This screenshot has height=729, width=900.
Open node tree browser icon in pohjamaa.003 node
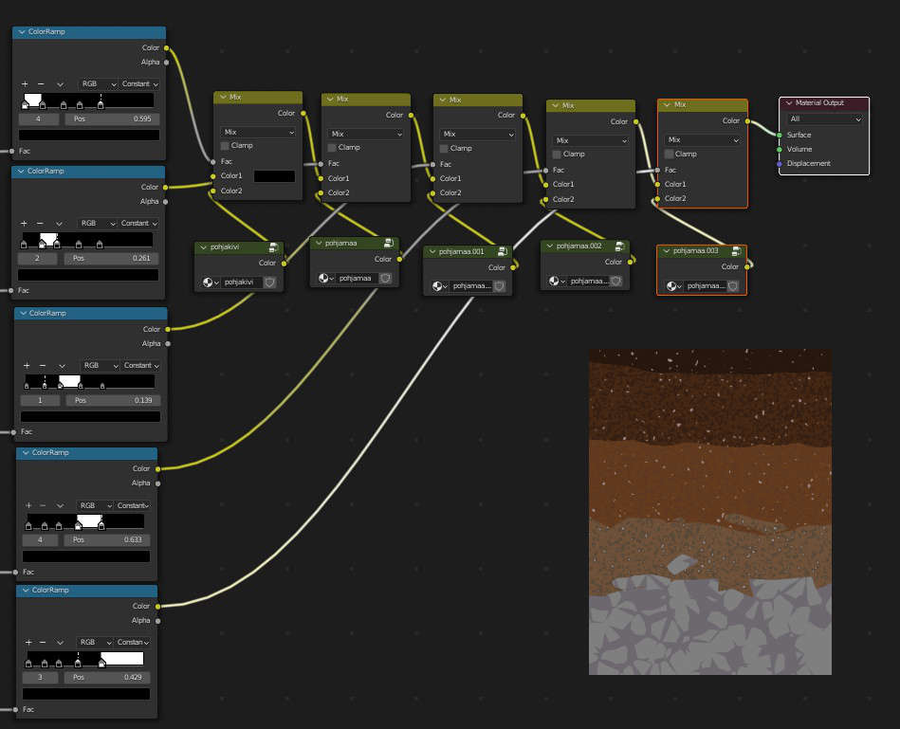click(x=673, y=286)
